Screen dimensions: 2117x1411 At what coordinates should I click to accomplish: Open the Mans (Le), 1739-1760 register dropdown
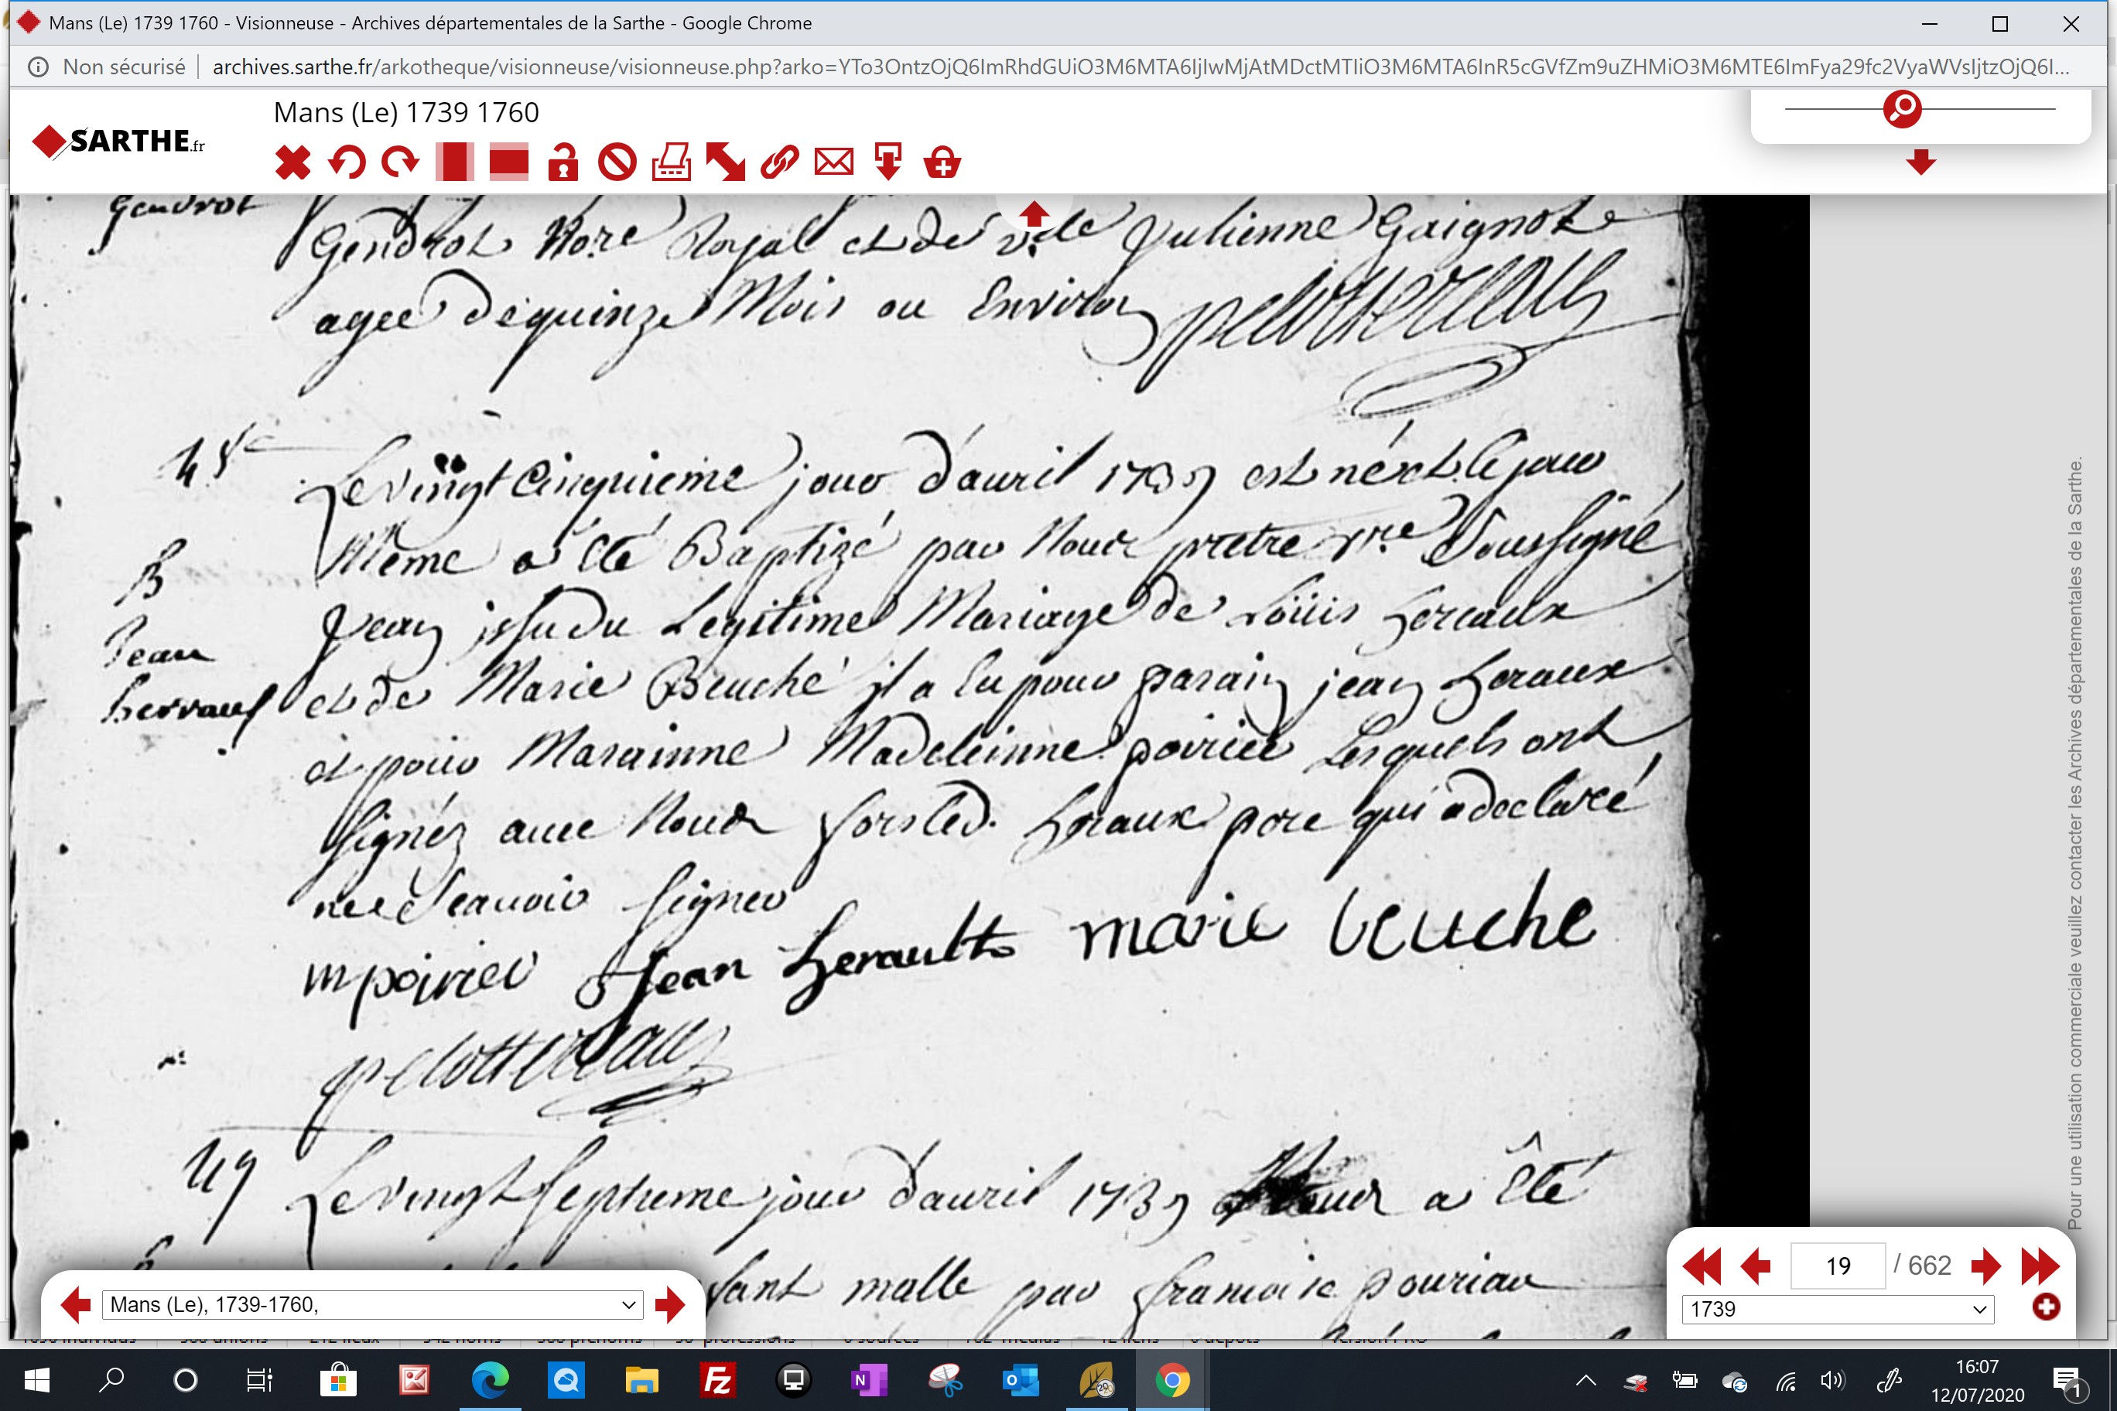[x=373, y=1305]
